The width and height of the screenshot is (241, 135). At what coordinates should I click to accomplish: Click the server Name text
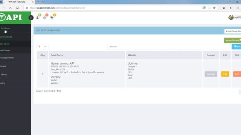pyautogui.click(x=63, y=63)
